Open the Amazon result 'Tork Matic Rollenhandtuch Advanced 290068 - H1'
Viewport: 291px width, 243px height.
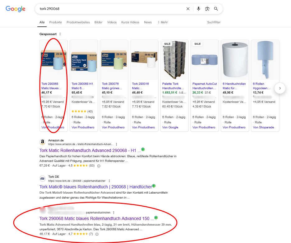[90, 150]
